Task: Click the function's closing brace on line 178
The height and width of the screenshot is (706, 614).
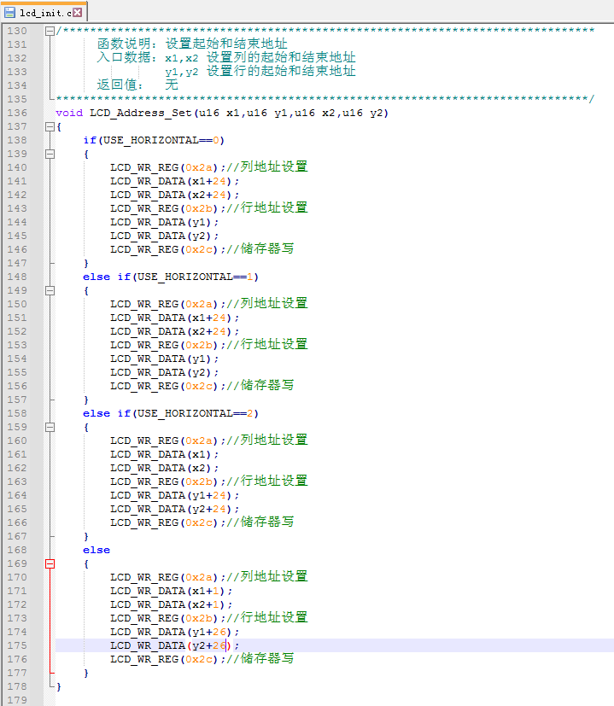Action: coord(59,686)
